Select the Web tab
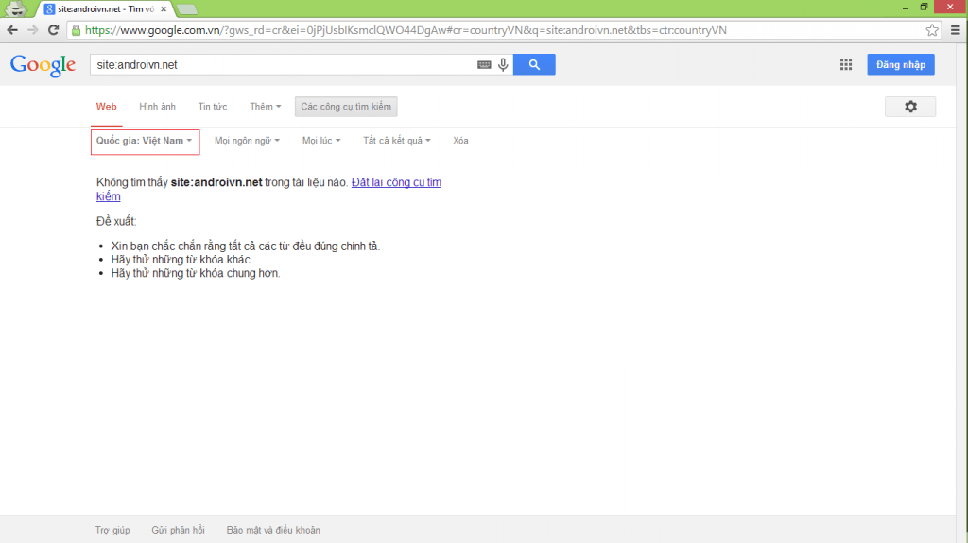The image size is (968, 543). [x=106, y=107]
